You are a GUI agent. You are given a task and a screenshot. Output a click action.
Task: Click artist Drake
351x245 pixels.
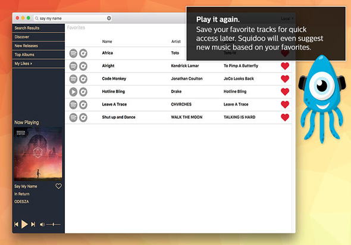(x=176, y=92)
